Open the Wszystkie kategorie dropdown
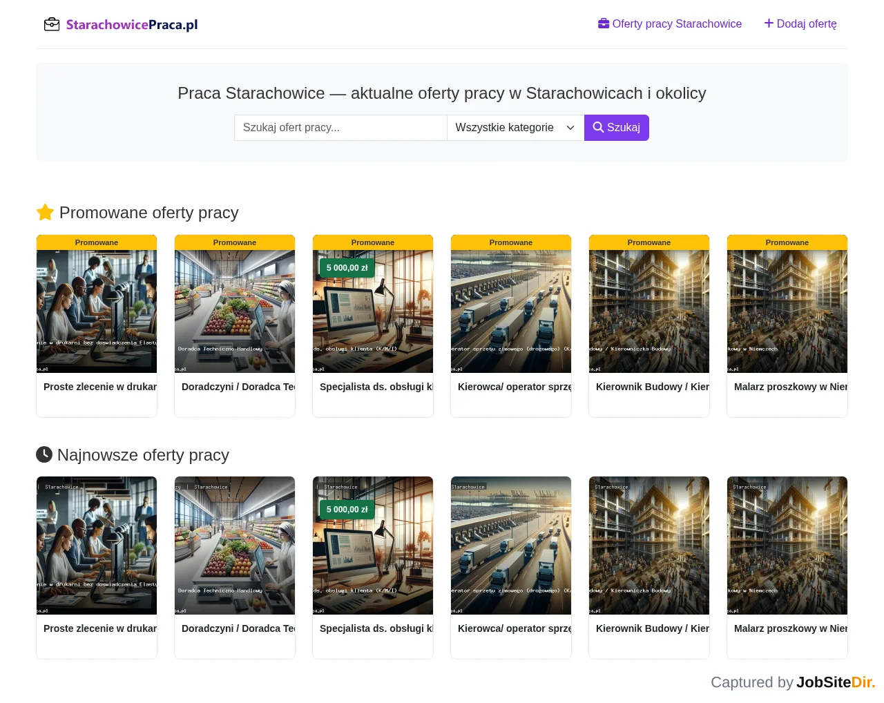Viewport: 884px width, 703px height. pyautogui.click(x=515, y=128)
